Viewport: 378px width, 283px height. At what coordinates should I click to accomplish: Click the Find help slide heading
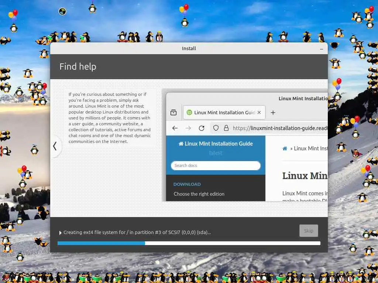click(x=78, y=67)
